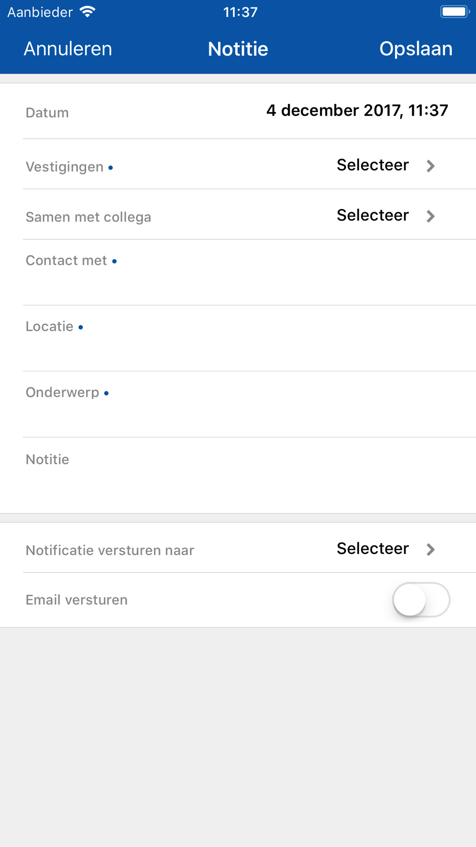
Task: Cancel with the Annuleren button
Action: 68,49
